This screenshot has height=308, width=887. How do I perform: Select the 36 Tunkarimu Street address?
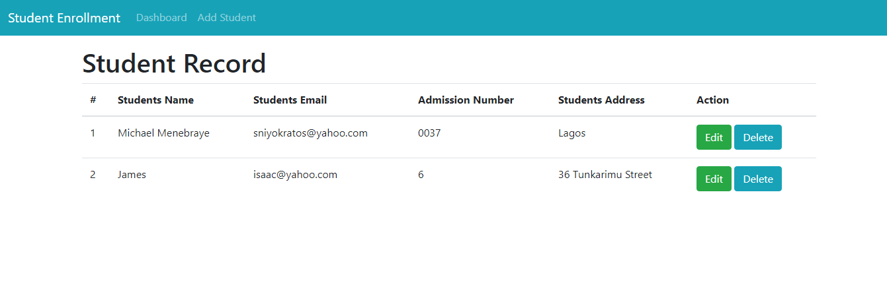[605, 175]
